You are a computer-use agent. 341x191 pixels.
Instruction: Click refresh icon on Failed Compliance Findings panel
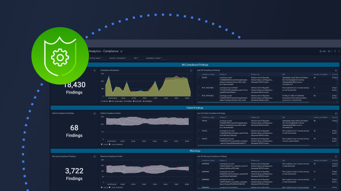pos(95,113)
